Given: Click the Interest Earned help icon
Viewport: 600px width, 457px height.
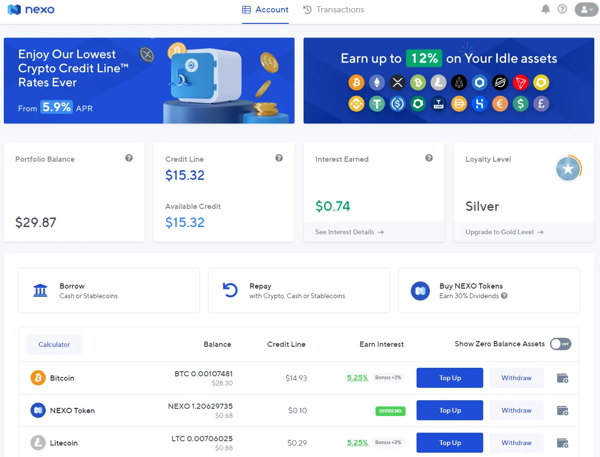Looking at the screenshot, I should pos(429,158).
